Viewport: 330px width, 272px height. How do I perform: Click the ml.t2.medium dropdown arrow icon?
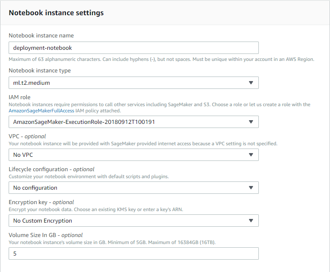(x=251, y=83)
